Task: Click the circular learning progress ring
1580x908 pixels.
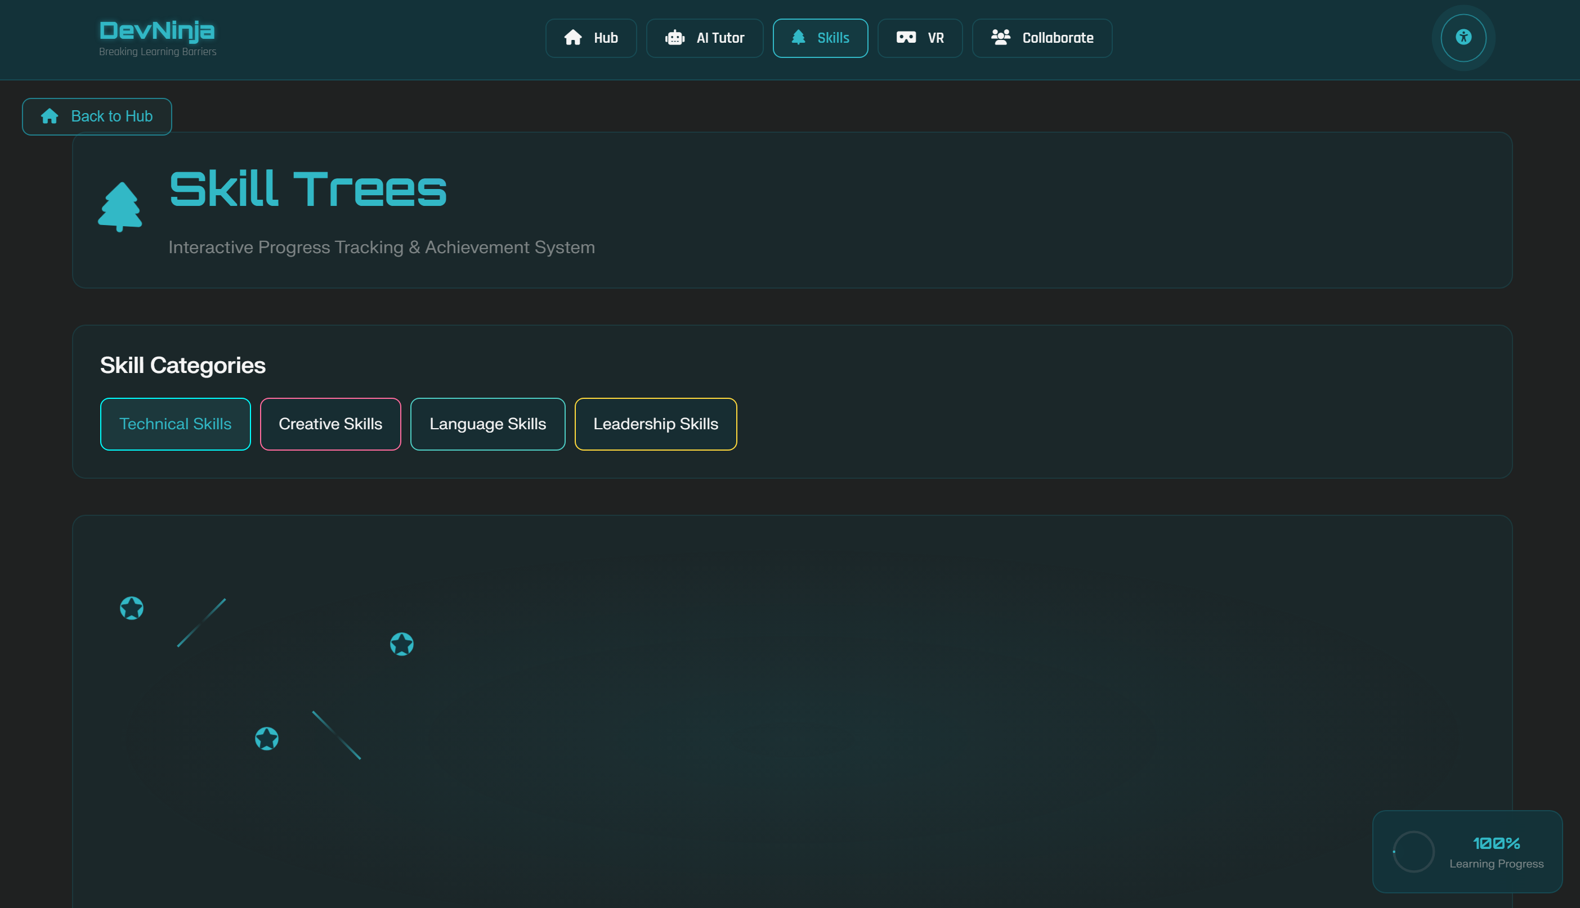Action: pyautogui.click(x=1413, y=851)
